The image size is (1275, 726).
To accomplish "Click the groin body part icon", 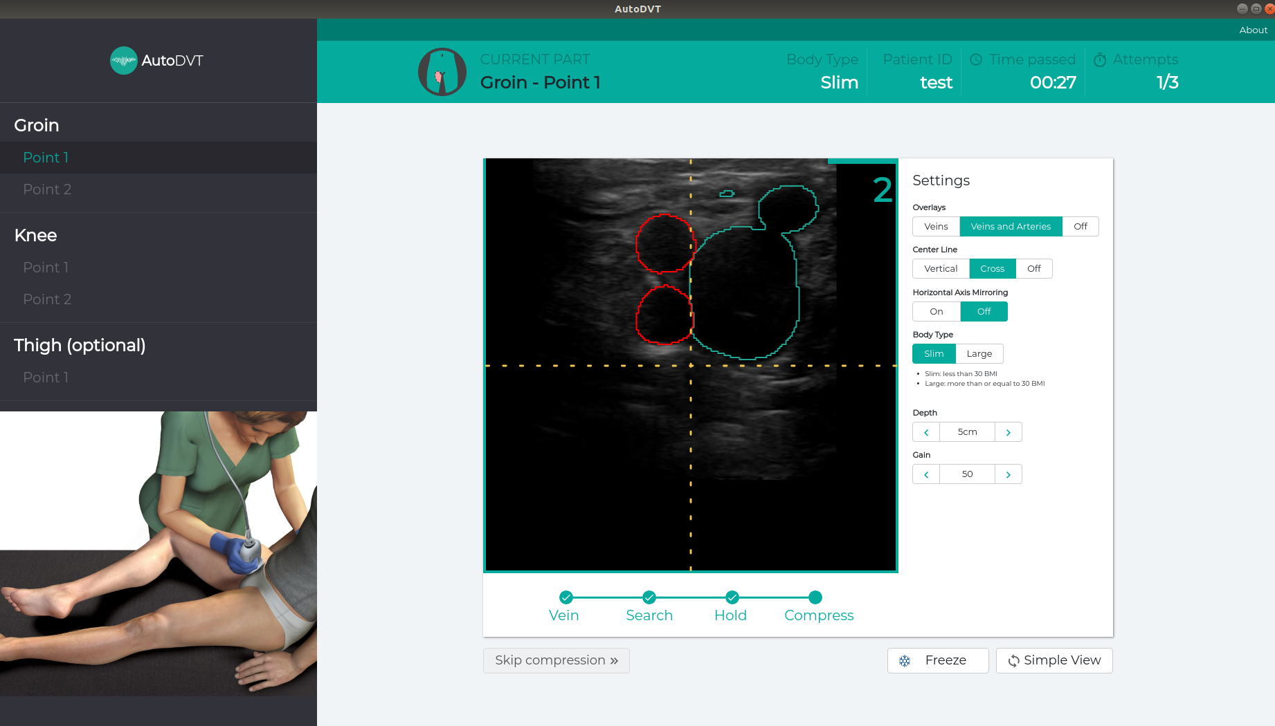I will [x=442, y=72].
